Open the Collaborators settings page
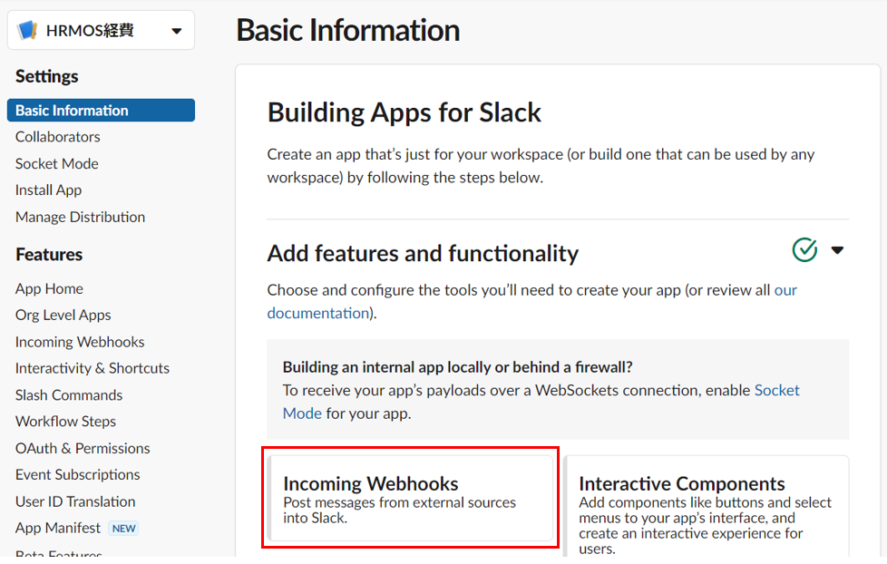The width and height of the screenshot is (887, 564). coord(58,137)
